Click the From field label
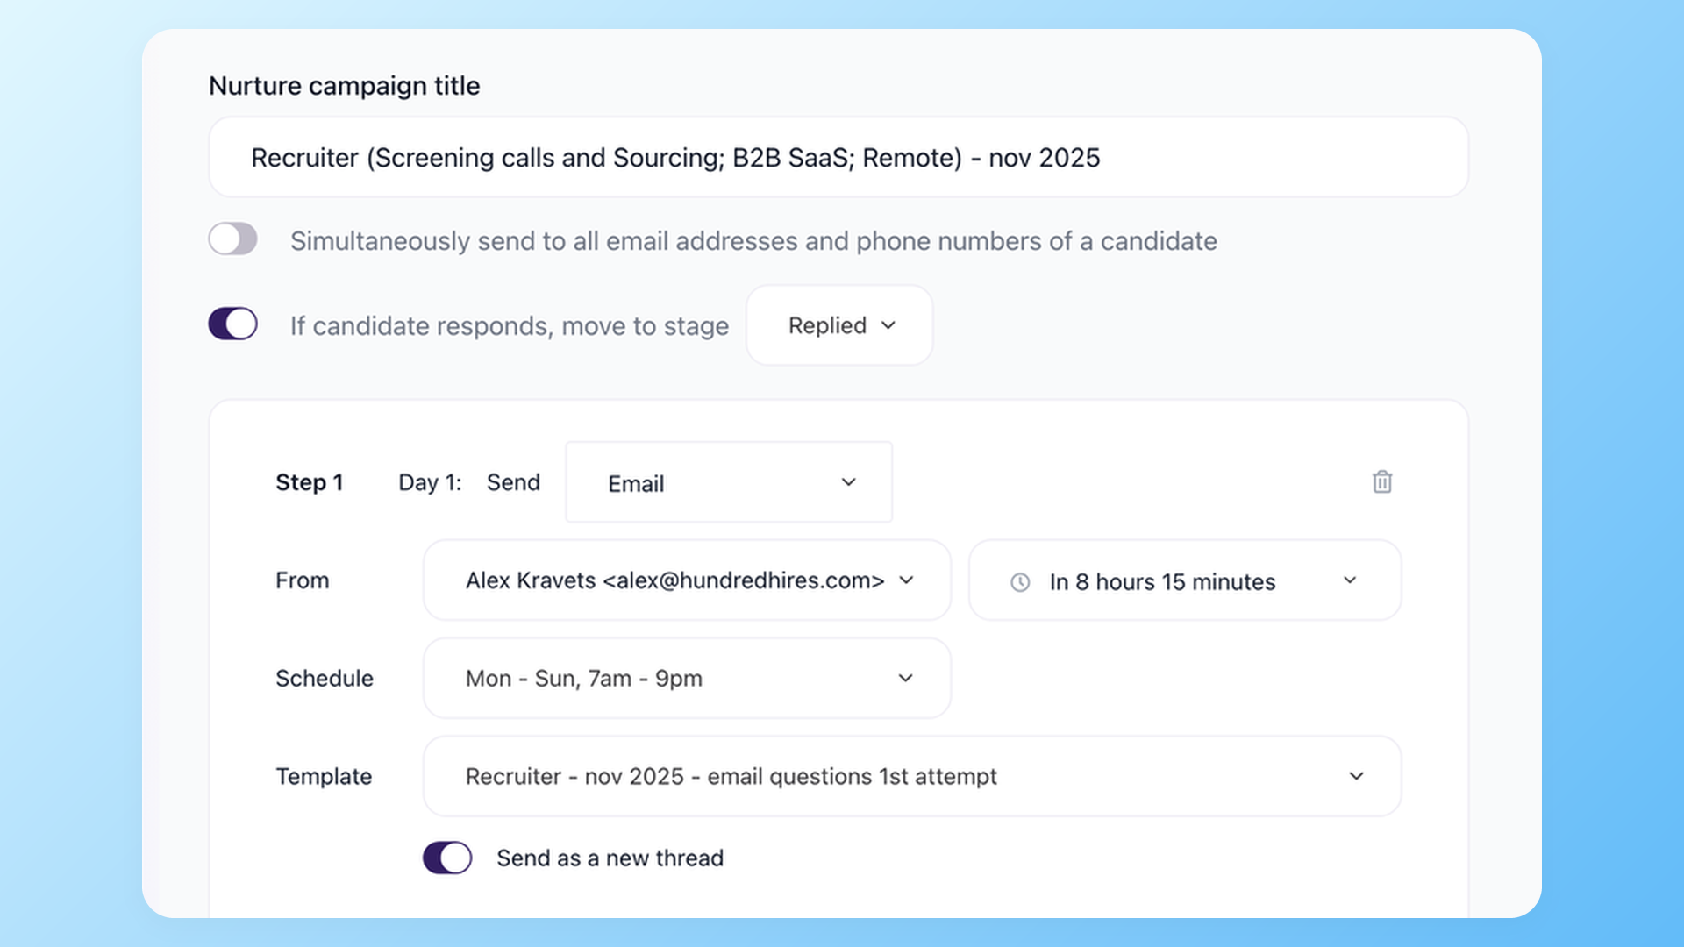This screenshot has height=947, width=1684. click(x=303, y=580)
